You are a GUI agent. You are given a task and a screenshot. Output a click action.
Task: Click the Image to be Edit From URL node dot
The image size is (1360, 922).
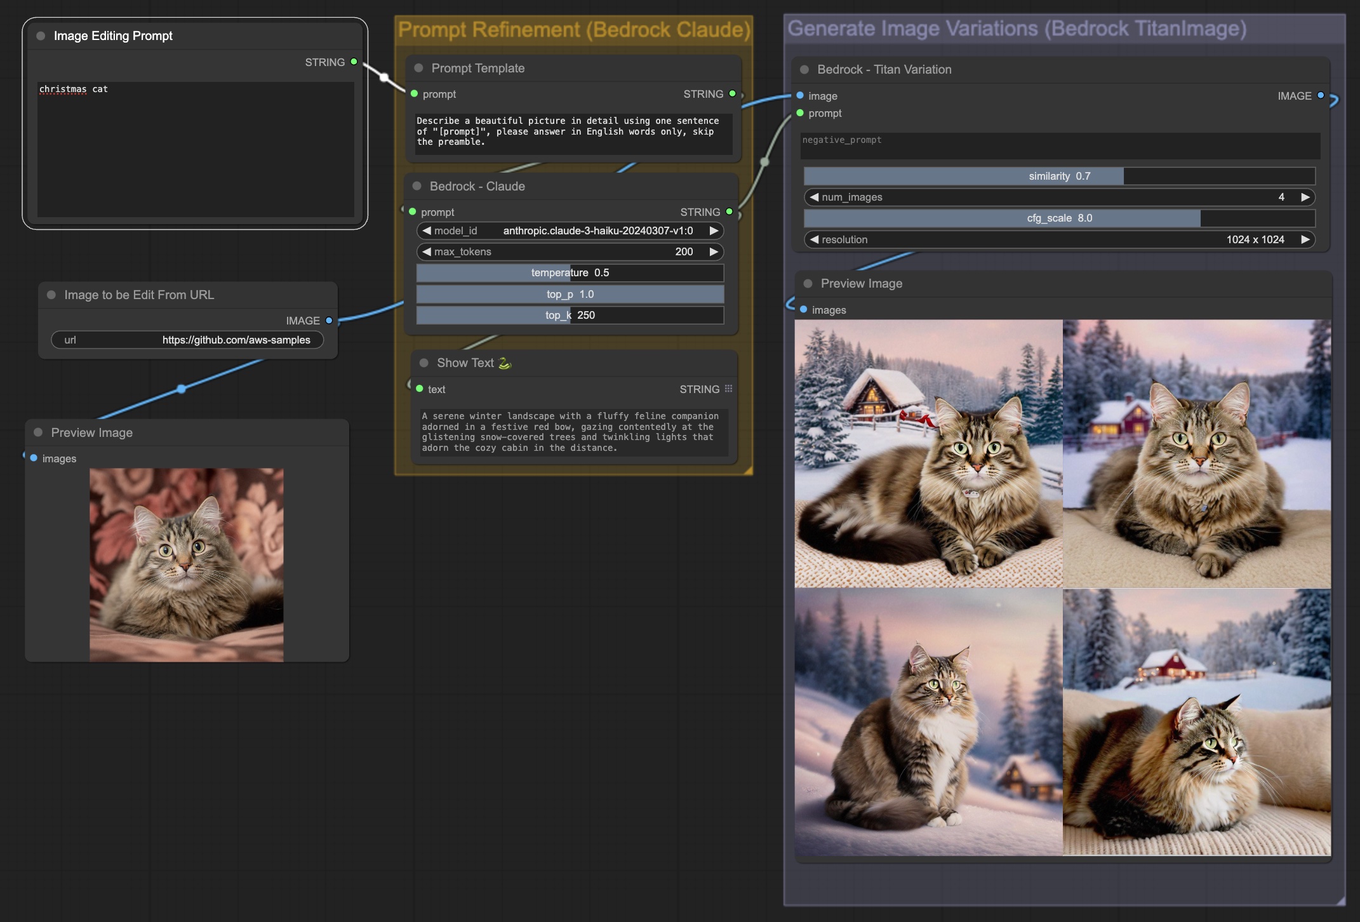51,295
